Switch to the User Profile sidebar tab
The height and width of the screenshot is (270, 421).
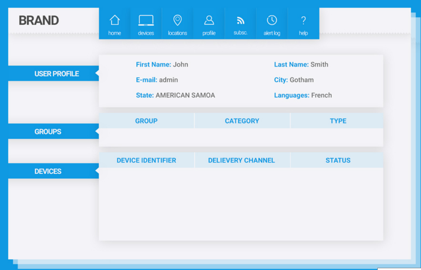pos(57,74)
